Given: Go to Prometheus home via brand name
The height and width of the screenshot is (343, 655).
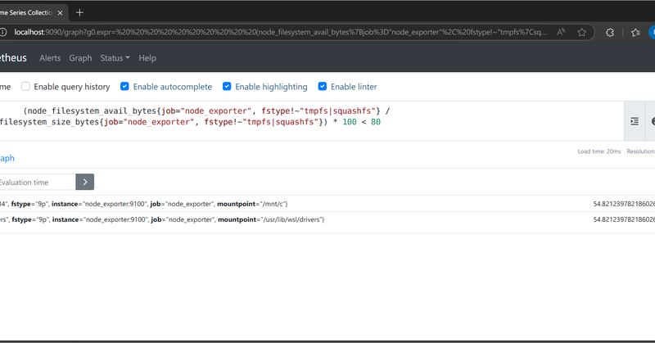Looking at the screenshot, I should tap(13, 57).
